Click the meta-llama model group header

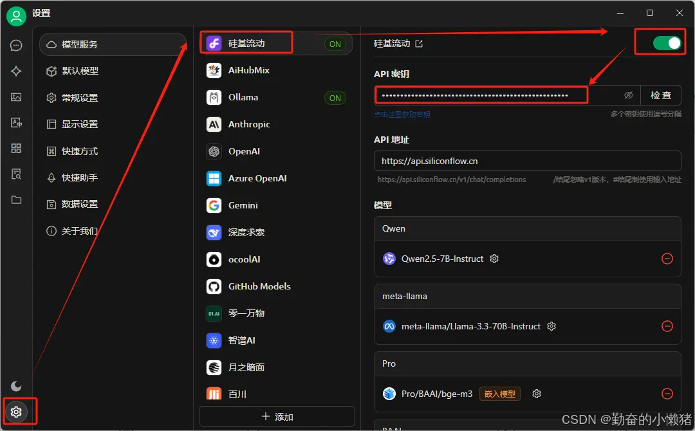point(528,296)
